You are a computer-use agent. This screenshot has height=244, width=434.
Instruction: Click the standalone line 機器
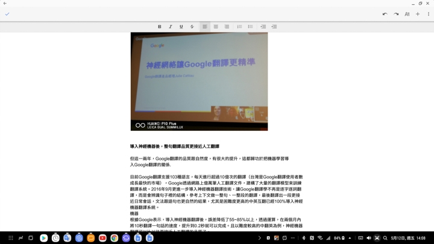click(x=134, y=213)
